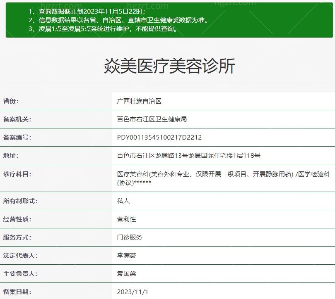This screenshot has height=299, width=335.
Task: Select the registration date 2023/11/1
Action: pos(133,292)
